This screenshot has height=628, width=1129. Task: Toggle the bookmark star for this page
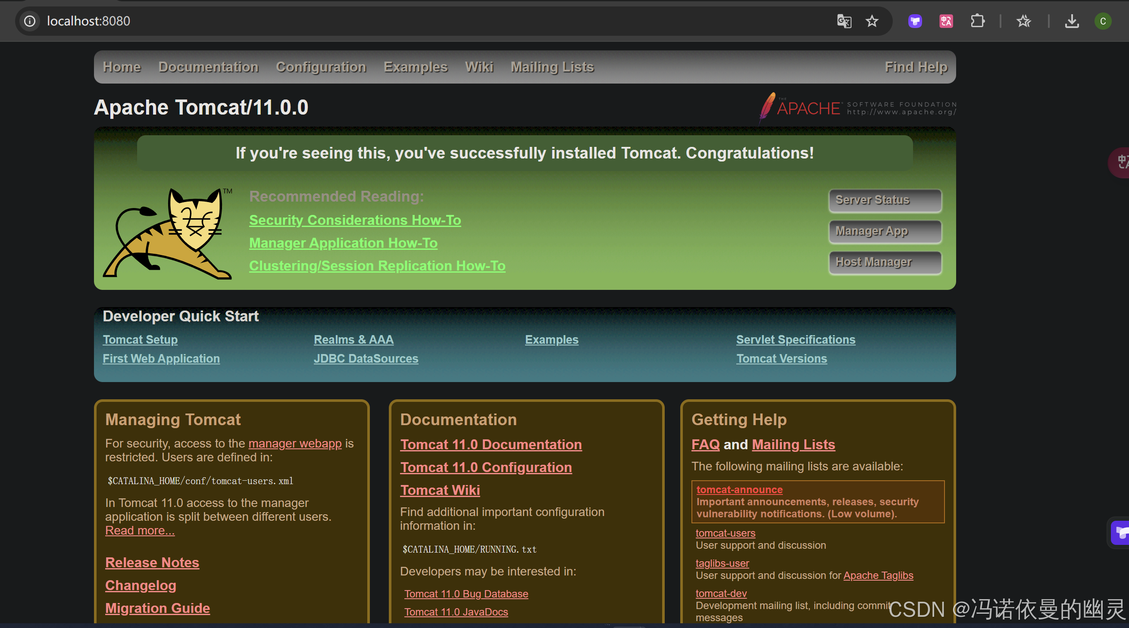pos(872,21)
